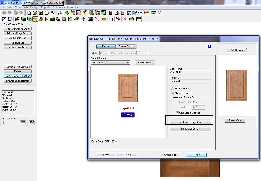Open the Reports menu in menu bar
This screenshot has width=261, height=181.
(x=46, y=7)
